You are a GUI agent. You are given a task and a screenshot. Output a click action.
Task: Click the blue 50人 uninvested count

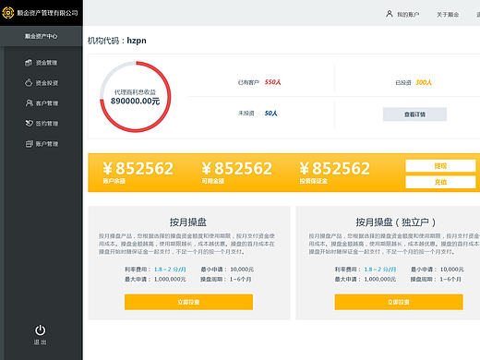[x=270, y=114]
